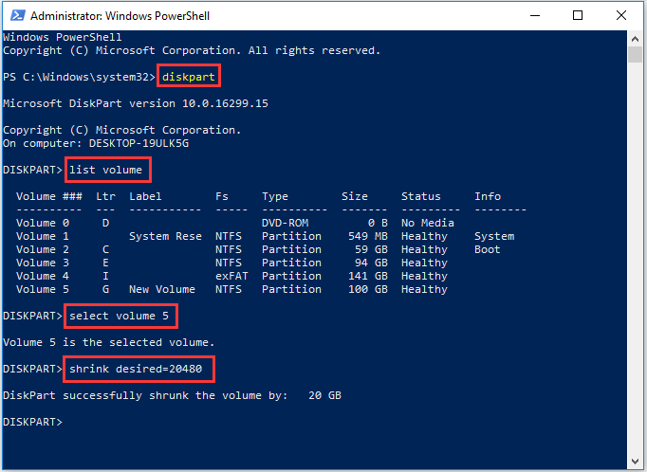Click the 'Microsoft DiskPart version 10.0.16299.15' line
The height and width of the screenshot is (472, 647).
(x=136, y=103)
